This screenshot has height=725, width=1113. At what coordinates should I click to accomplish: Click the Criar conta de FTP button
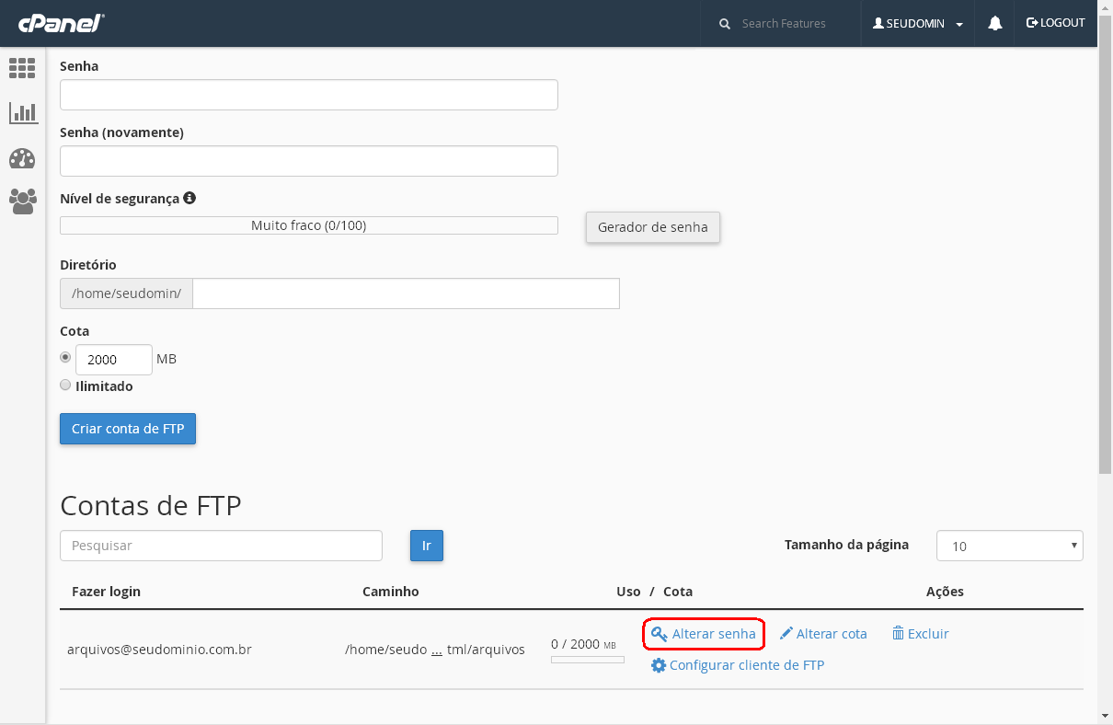[x=128, y=429]
